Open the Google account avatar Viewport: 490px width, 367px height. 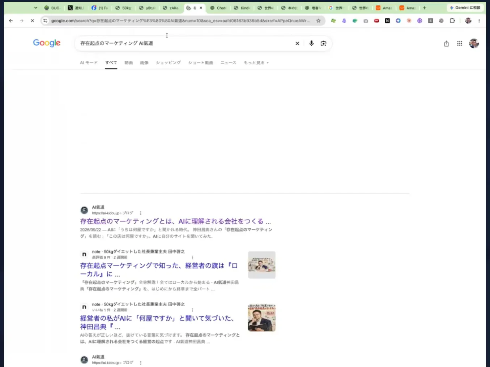tap(474, 43)
